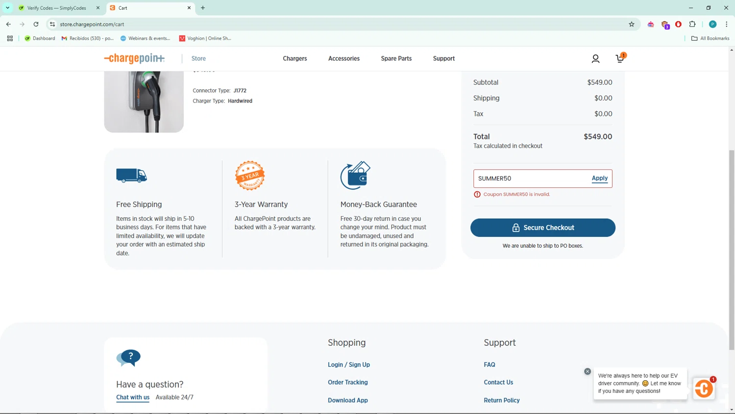Open the Accessories menu
Screen dimensions: 735x414
344,58
